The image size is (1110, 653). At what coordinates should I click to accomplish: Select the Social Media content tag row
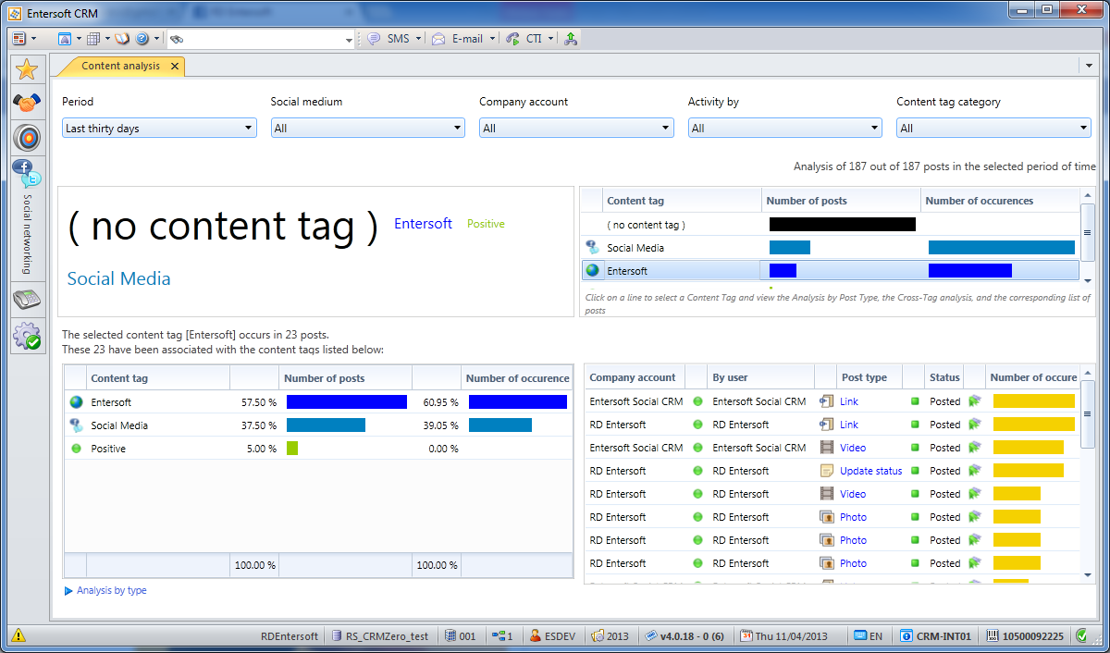point(830,248)
